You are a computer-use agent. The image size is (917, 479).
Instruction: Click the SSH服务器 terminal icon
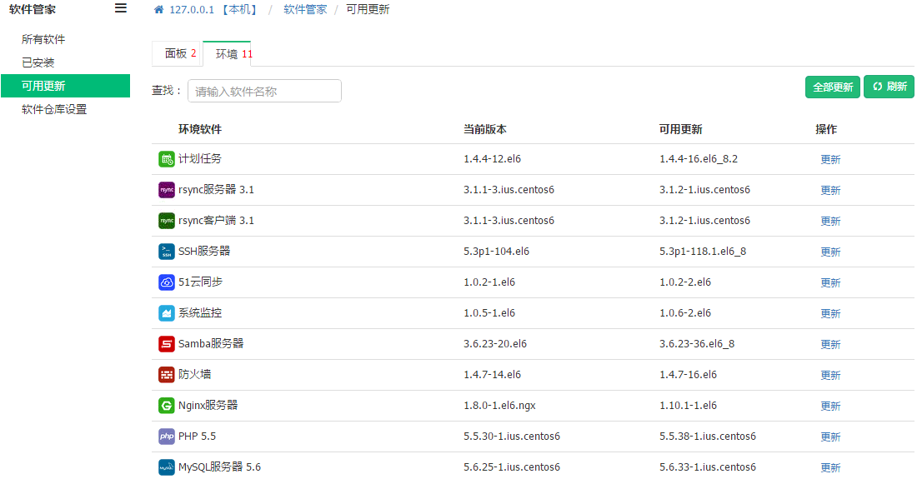click(x=167, y=252)
